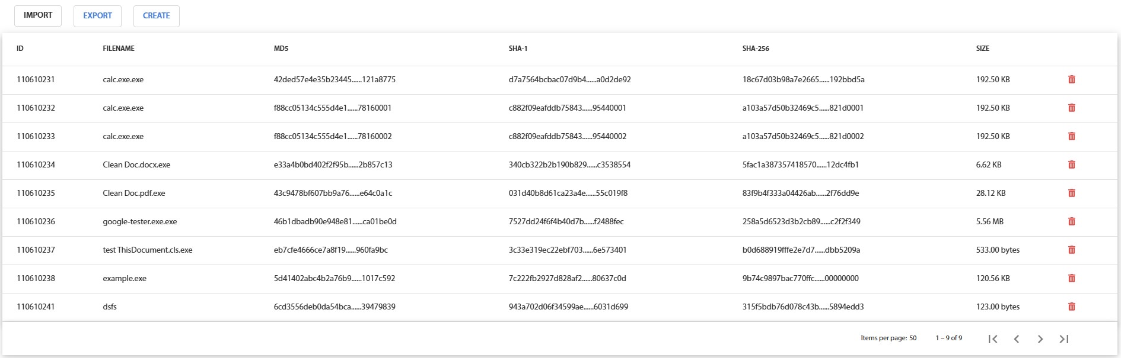
Task: Jump to the last page of results
Action: click(x=1062, y=338)
